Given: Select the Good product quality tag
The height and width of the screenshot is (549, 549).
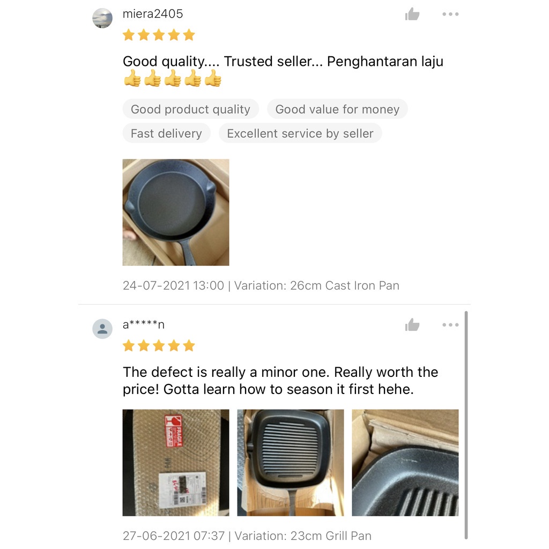Looking at the screenshot, I should [x=190, y=109].
